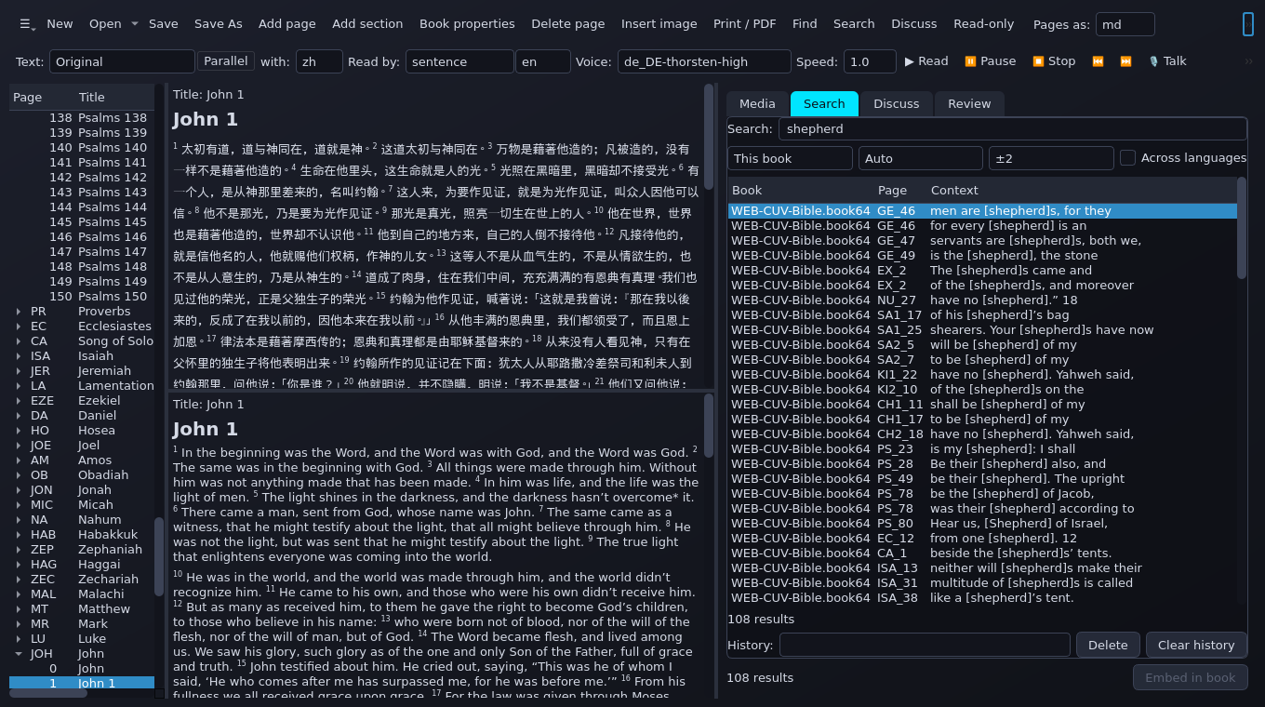Click the Save As toolbar button
Image resolution: width=1265 pixels, height=707 pixels.
click(x=219, y=24)
